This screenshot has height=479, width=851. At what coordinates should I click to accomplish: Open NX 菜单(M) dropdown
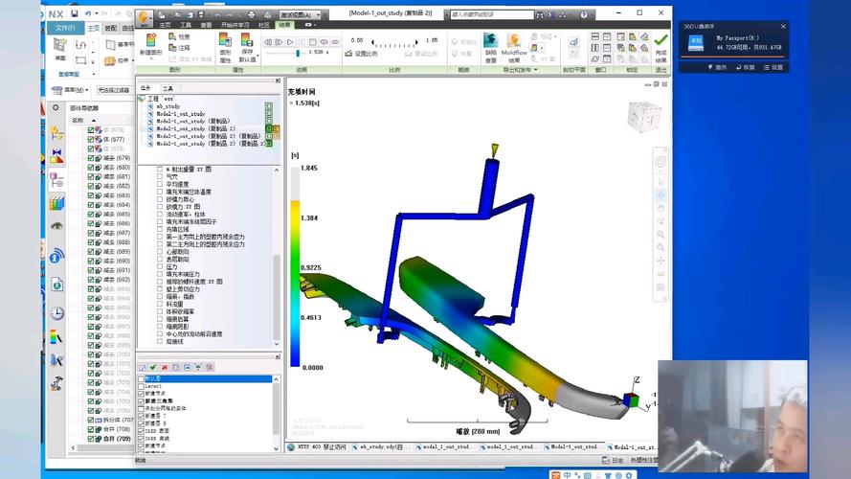pyautogui.click(x=71, y=90)
